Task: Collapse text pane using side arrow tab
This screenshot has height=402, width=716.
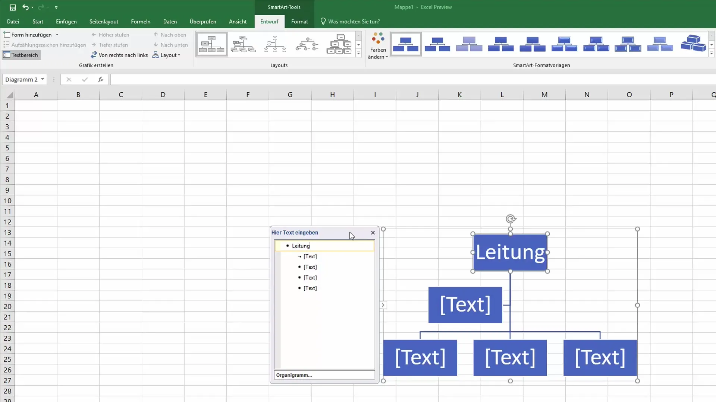Action: [x=383, y=305]
